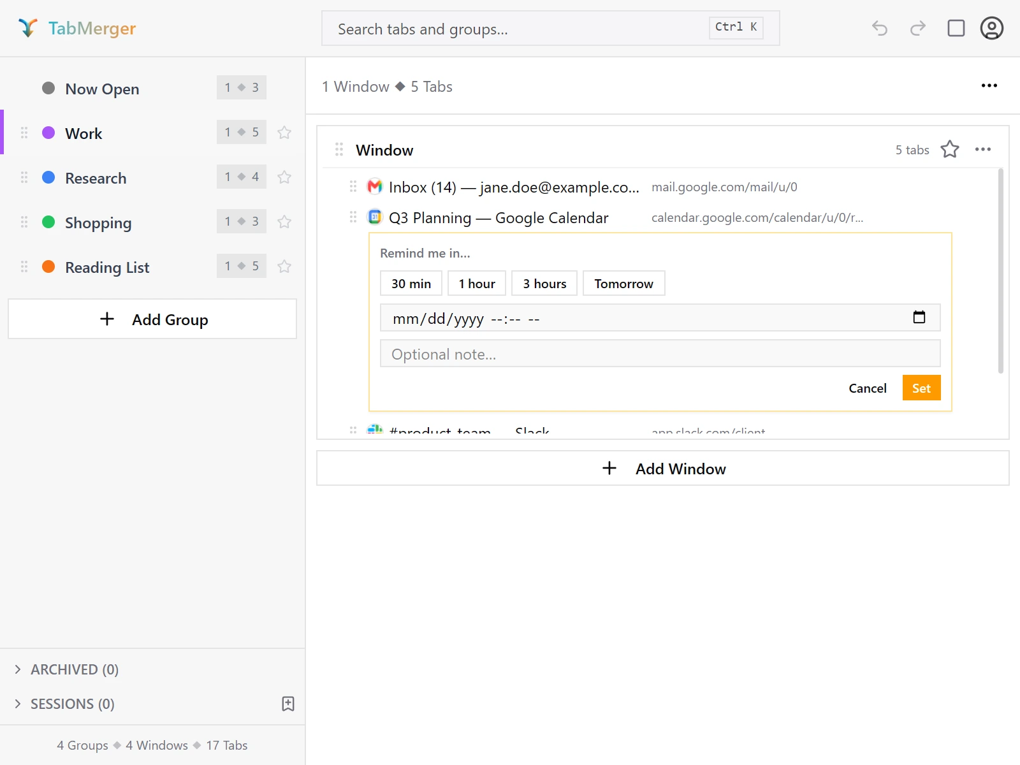
Task: Click the drag handle of Work group
Action: [x=24, y=133]
